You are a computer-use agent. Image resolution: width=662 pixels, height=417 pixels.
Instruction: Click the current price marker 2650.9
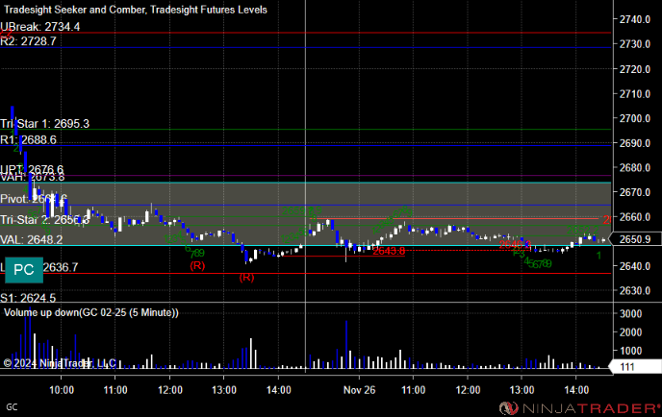636,239
